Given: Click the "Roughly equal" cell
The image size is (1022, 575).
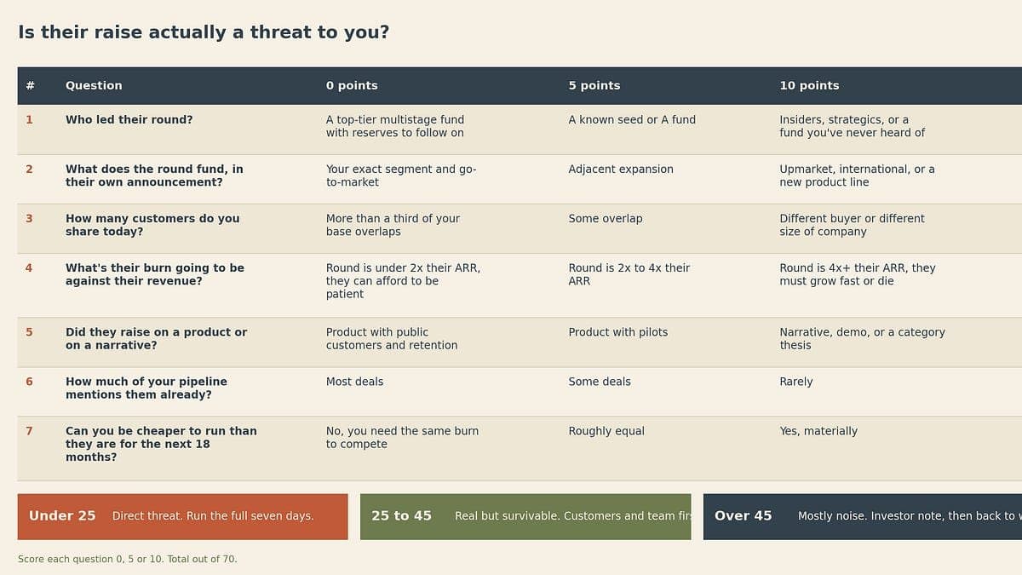Looking at the screenshot, I should click(x=606, y=432).
